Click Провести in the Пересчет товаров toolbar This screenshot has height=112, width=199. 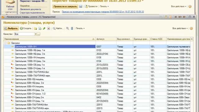pos(91,6)
